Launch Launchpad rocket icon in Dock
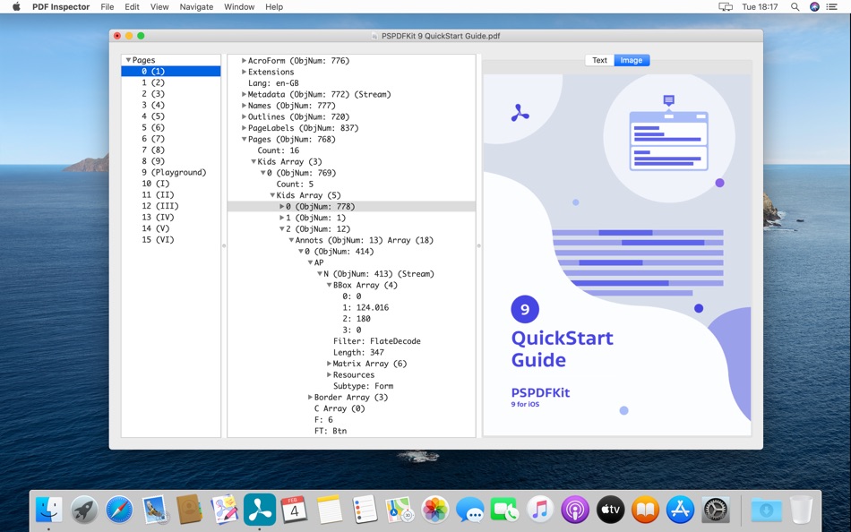Viewport: 851px width, 532px height. (x=84, y=510)
